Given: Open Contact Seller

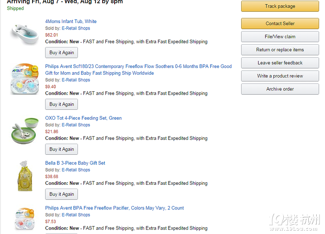Looking at the screenshot, I should [280, 23].
